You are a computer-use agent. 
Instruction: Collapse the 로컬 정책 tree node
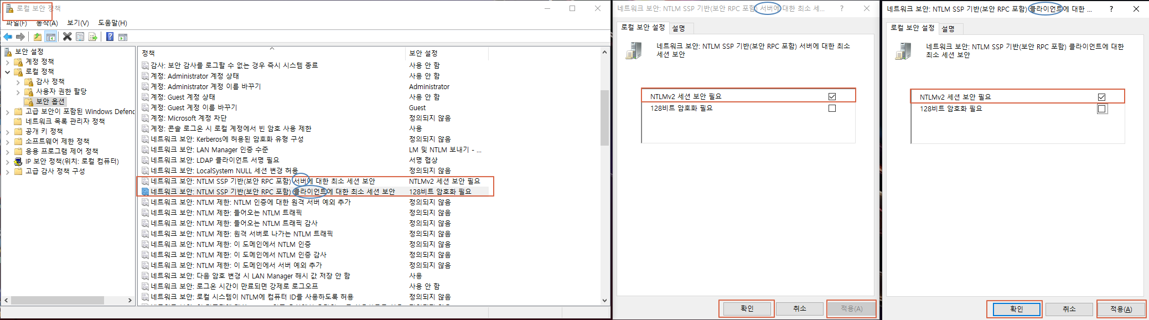(x=8, y=72)
